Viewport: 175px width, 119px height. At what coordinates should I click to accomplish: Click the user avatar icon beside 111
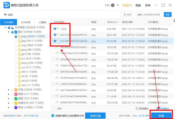click(113, 5)
